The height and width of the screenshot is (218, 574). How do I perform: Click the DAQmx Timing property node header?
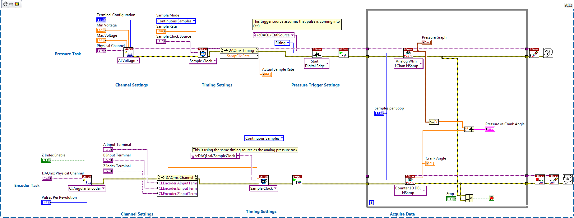239,50
